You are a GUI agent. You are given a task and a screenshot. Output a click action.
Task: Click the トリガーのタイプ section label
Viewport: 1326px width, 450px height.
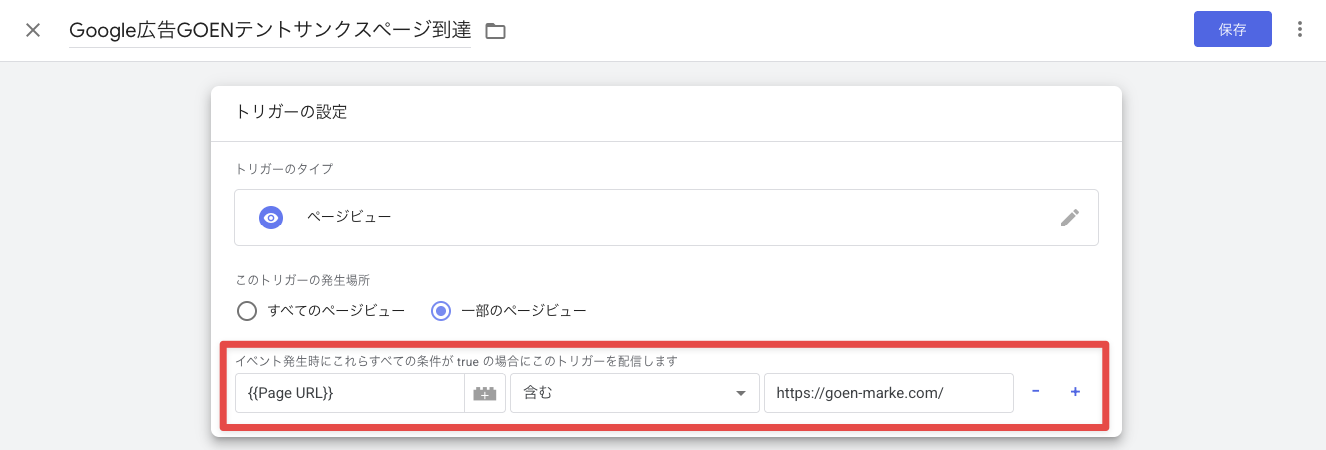[284, 169]
